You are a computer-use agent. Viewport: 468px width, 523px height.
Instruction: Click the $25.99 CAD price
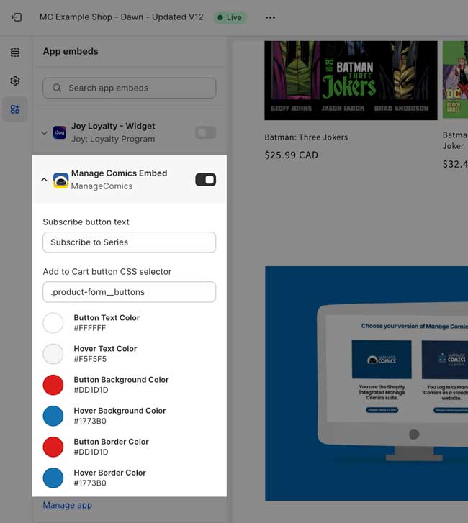pyautogui.click(x=291, y=155)
